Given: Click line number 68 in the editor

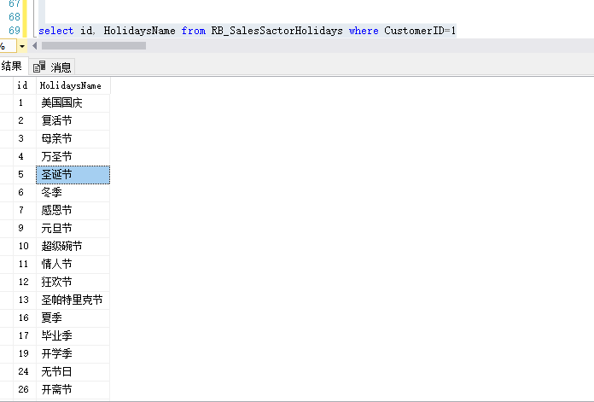Looking at the screenshot, I should pyautogui.click(x=15, y=17).
